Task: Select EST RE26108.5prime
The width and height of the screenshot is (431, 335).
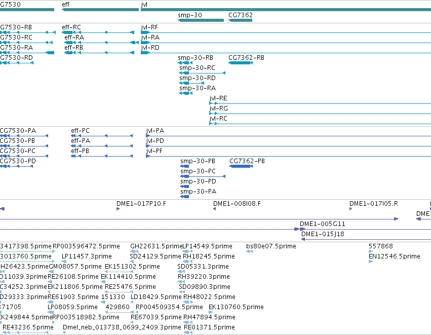Action: pyautogui.click(x=51, y=282)
